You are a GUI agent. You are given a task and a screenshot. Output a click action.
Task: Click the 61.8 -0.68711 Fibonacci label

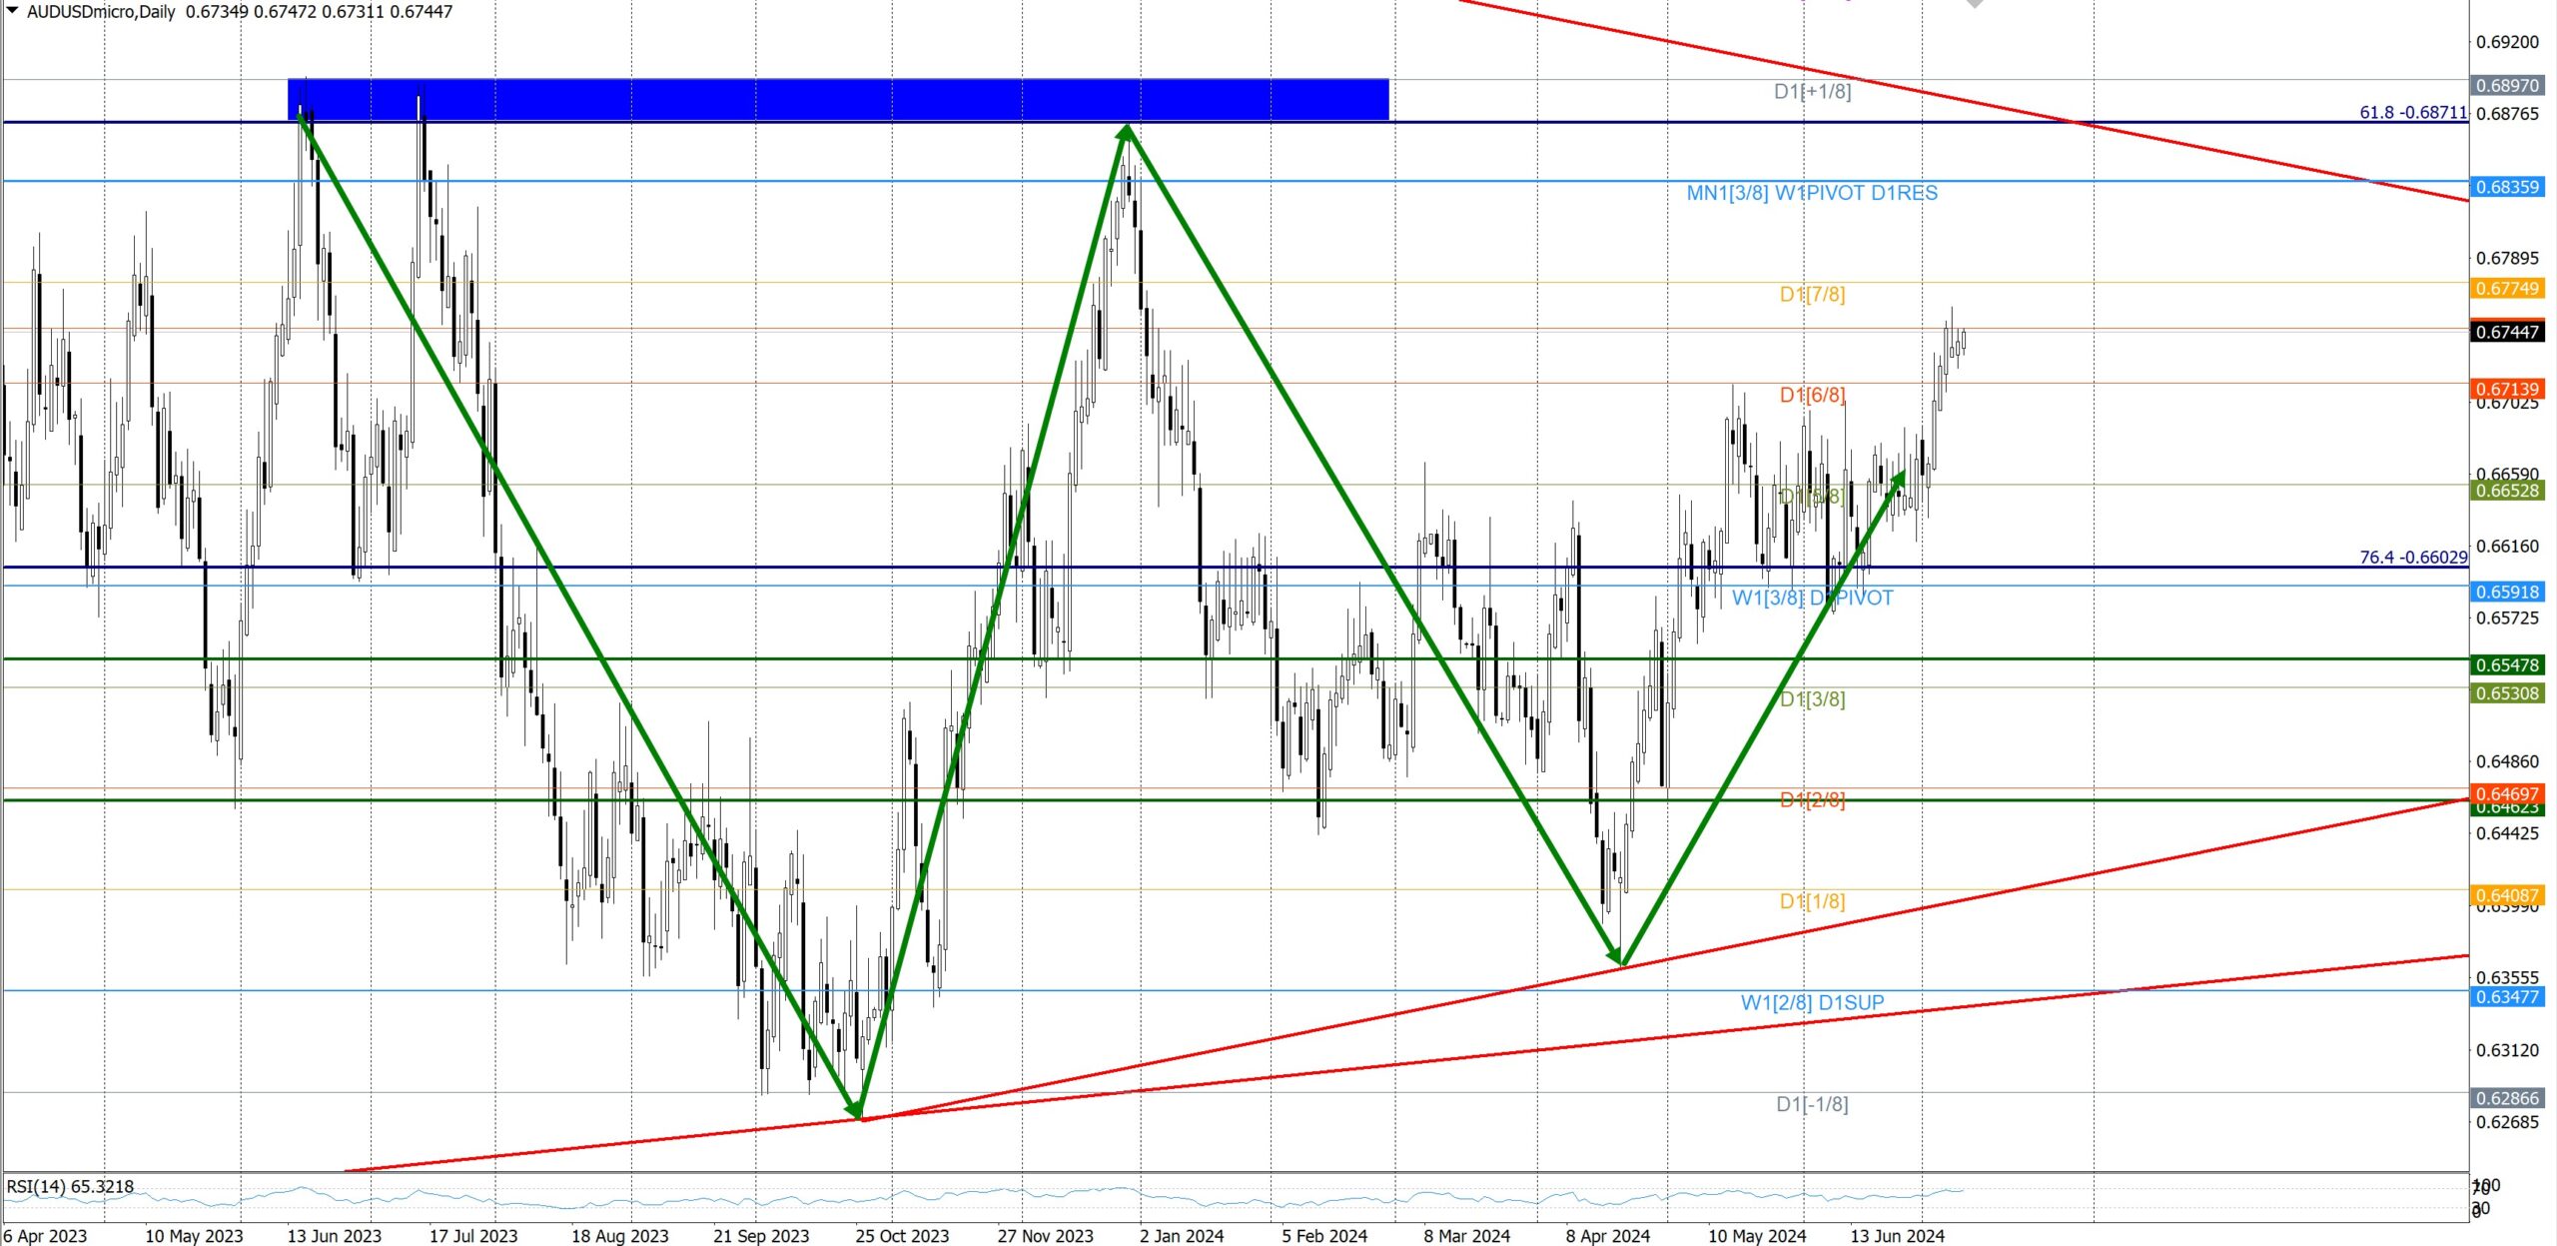2412,113
